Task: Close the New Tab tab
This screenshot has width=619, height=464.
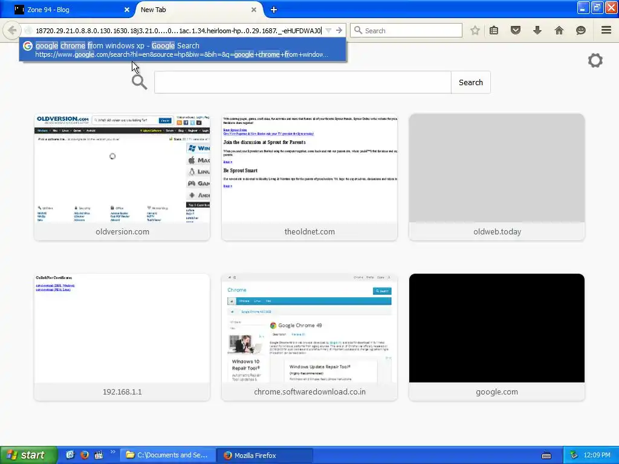Action: [x=254, y=10]
